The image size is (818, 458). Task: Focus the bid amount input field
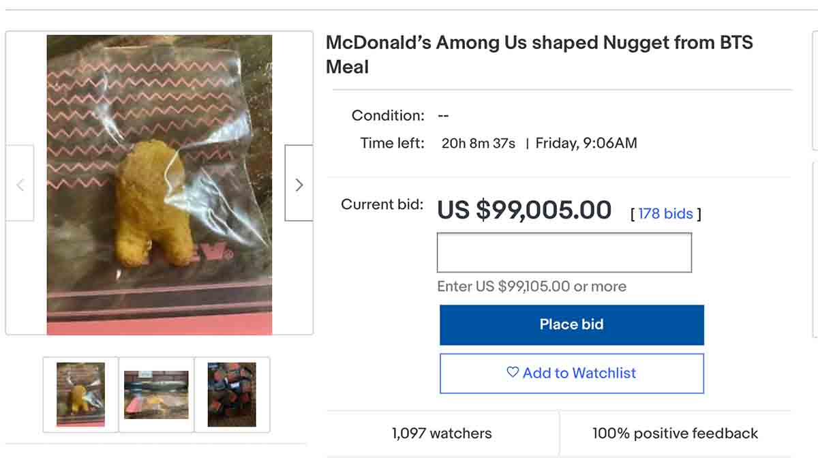(564, 253)
